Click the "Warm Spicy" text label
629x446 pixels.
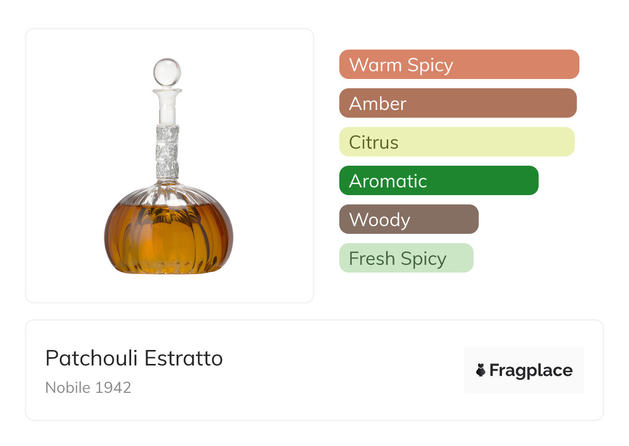coord(401,65)
